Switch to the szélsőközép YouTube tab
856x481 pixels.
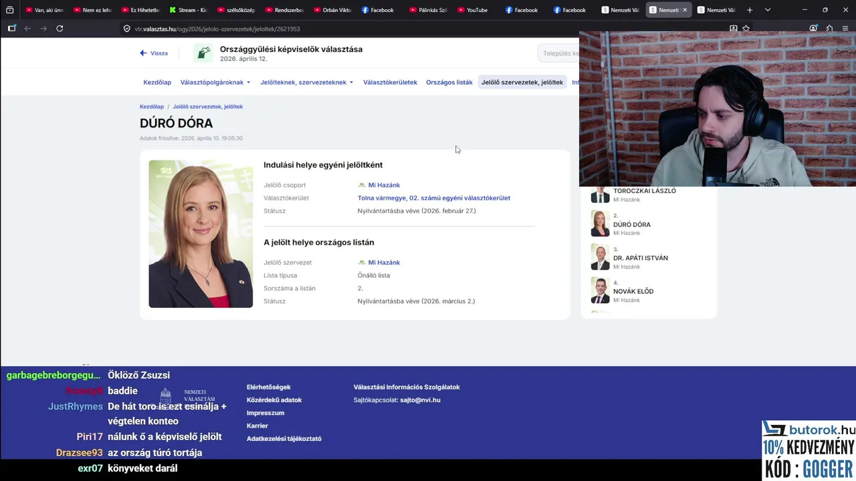pyautogui.click(x=235, y=10)
